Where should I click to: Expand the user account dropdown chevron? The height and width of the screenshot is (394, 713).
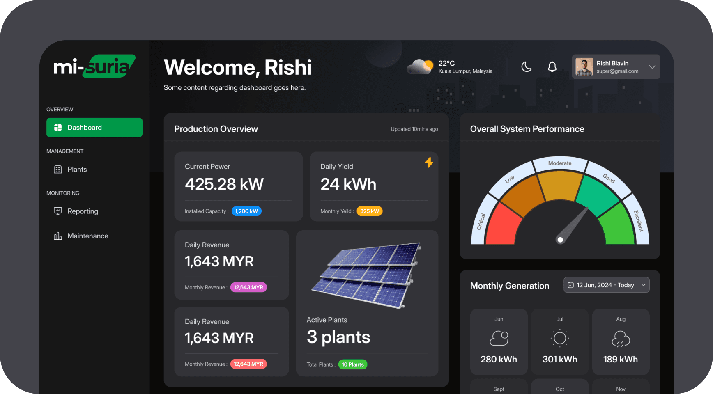pos(652,67)
